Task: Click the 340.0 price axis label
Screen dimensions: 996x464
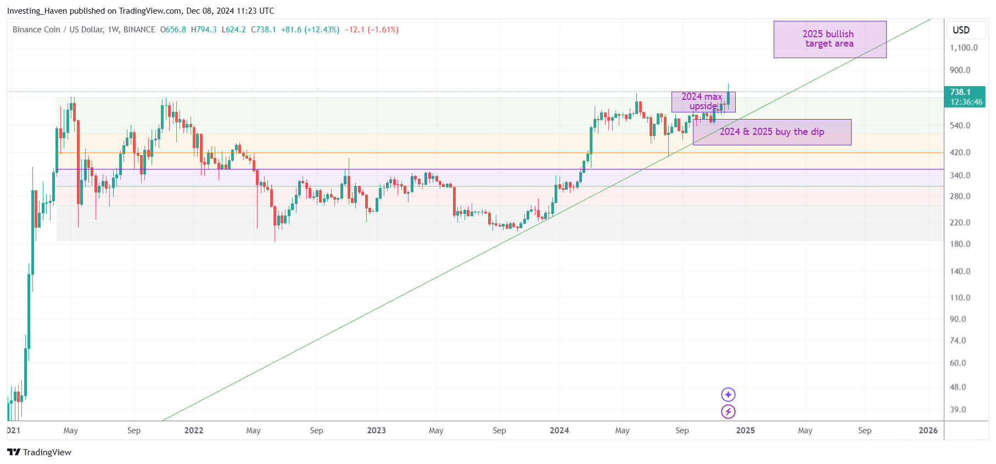Action: click(960, 176)
